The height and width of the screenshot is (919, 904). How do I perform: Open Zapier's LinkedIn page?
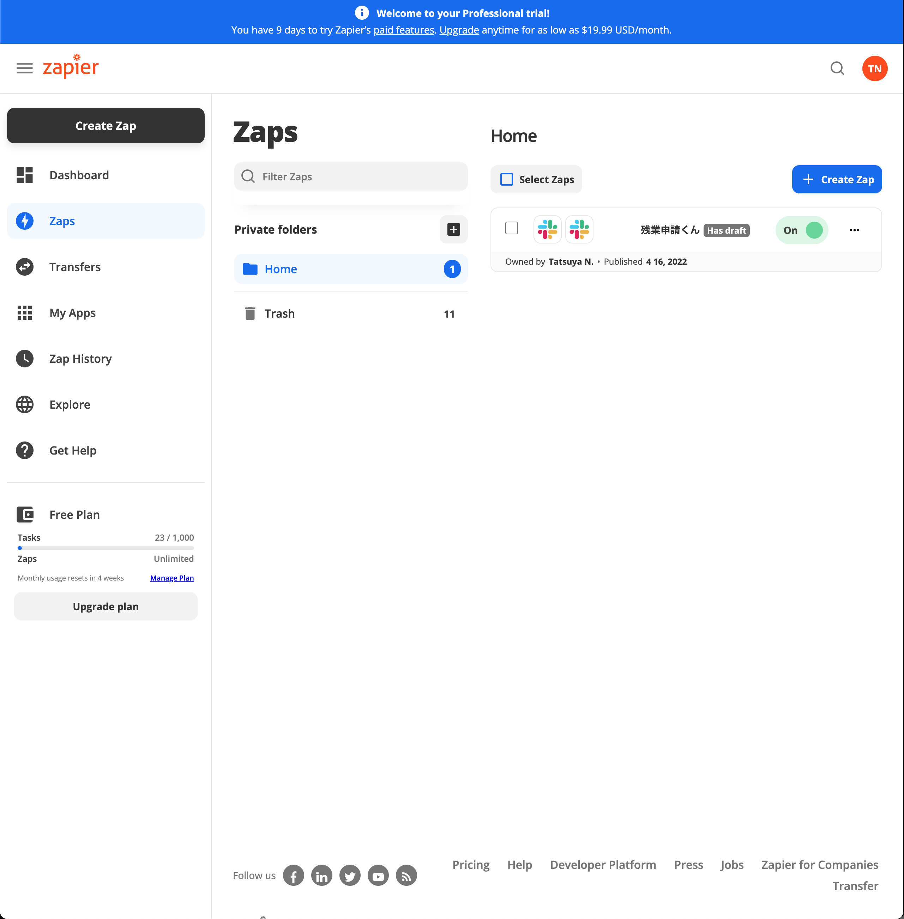pos(321,875)
